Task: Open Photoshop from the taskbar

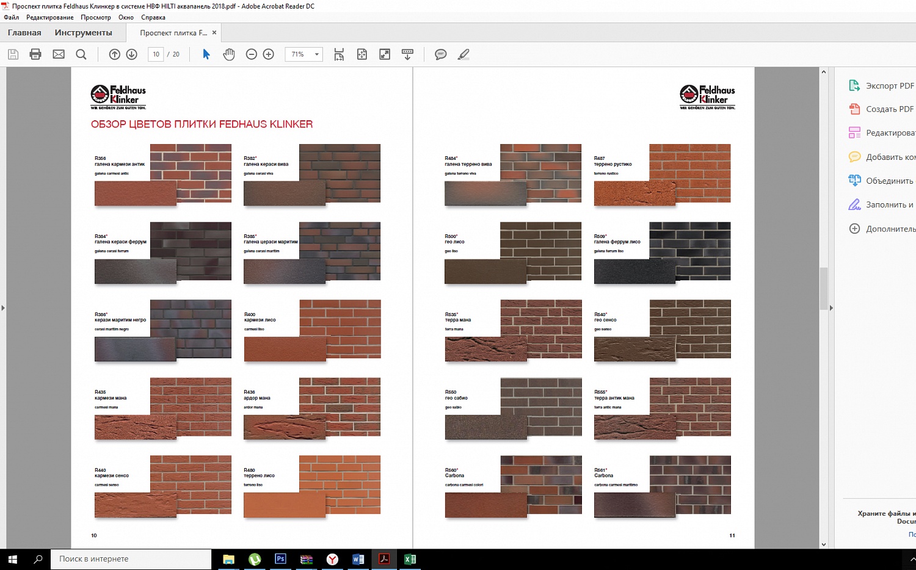Action: coord(280,559)
